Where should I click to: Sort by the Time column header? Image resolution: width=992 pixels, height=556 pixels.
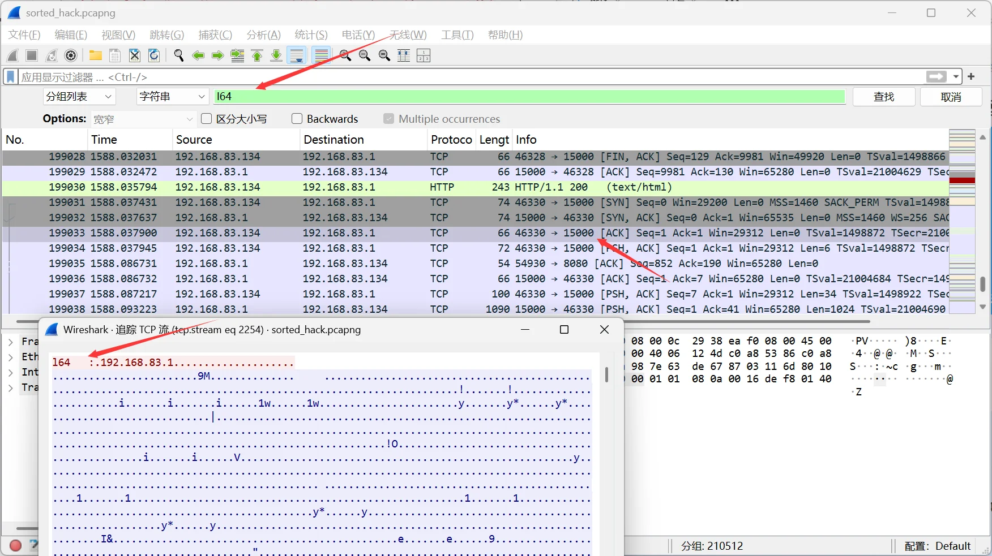(130, 140)
